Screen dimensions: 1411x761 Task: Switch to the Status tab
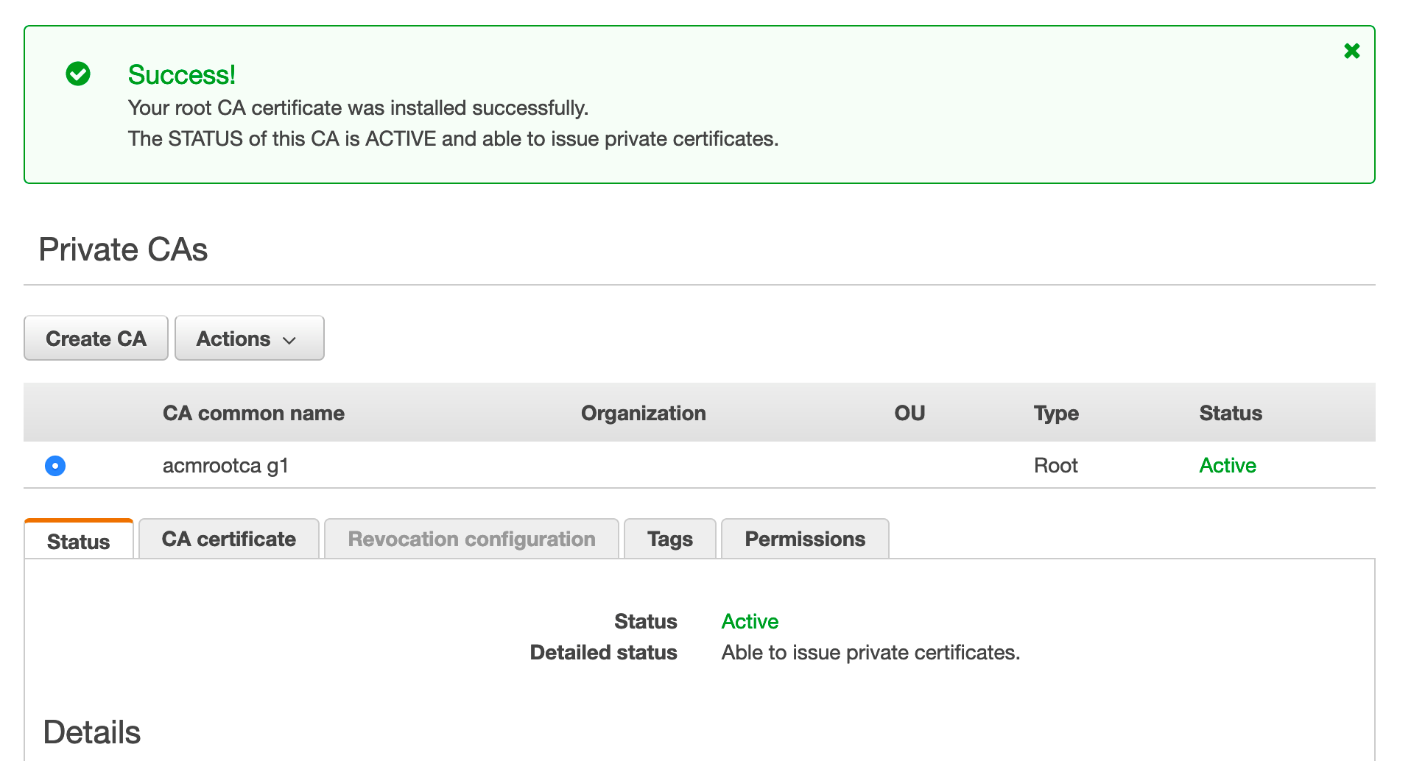click(79, 540)
